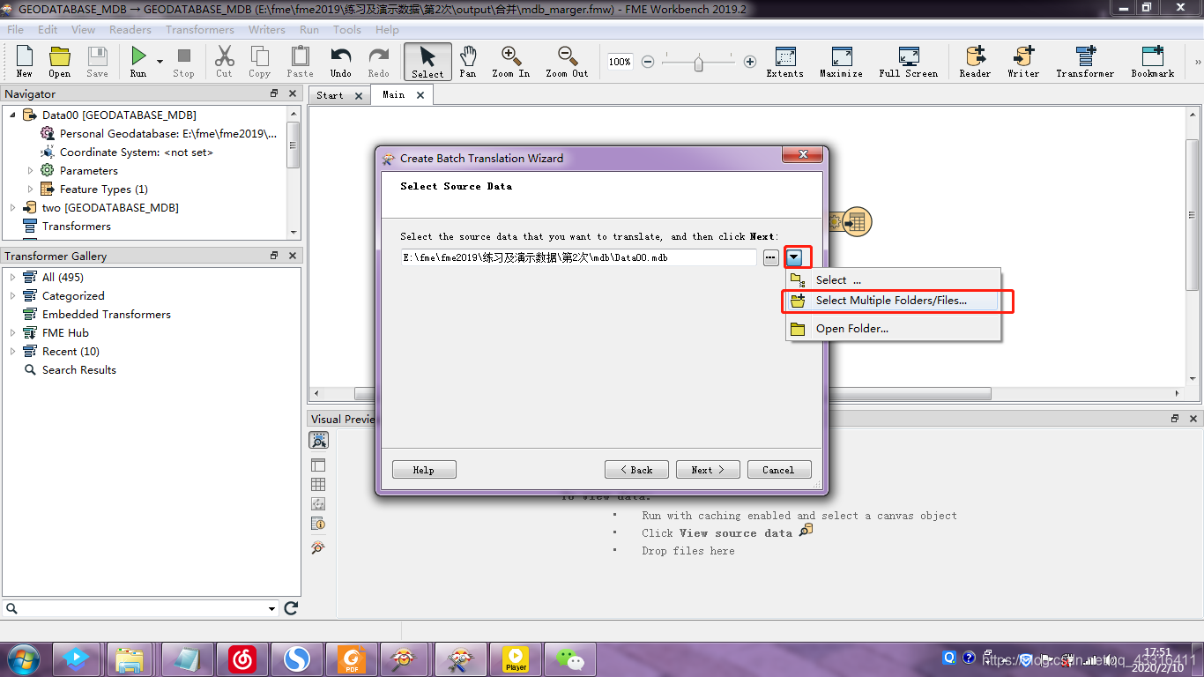Activate the Pan hand tool
This screenshot has width=1204, height=677.
[468, 62]
